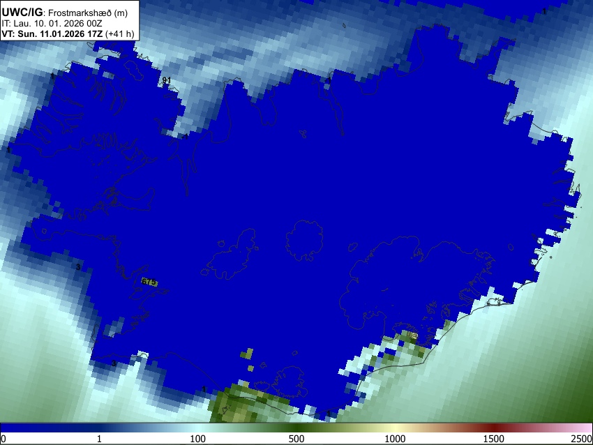Click the 500 label on the color scale
Viewport: 593px width, 445px height.
[296, 439]
